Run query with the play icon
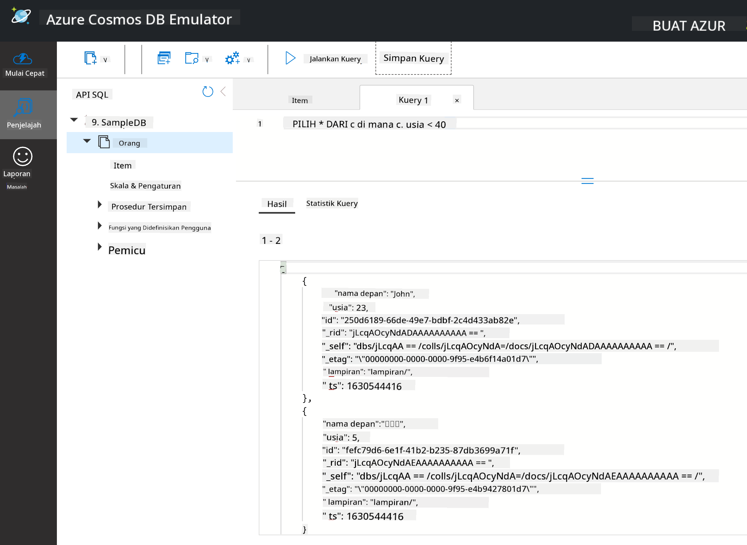The height and width of the screenshot is (545, 747). [x=290, y=58]
